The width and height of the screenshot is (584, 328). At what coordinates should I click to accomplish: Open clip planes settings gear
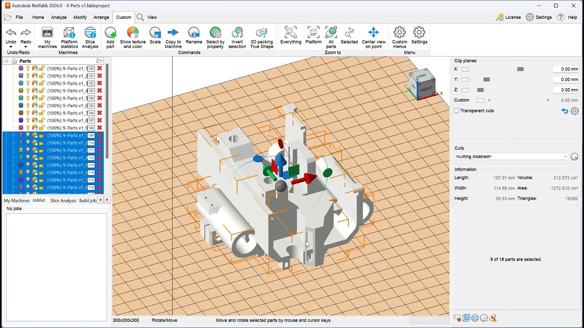tap(574, 111)
